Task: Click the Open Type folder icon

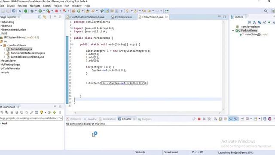Action: click(x=88, y=11)
